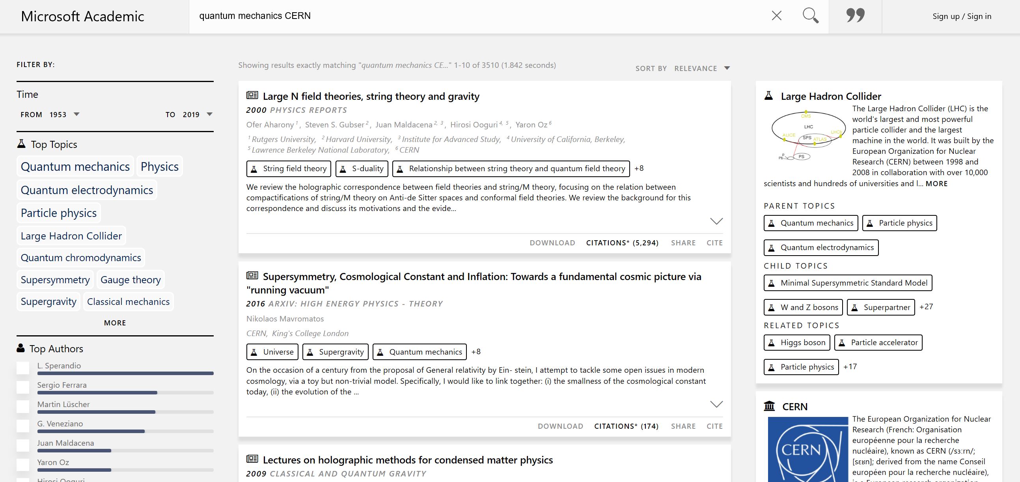Open the SORT BY RELEVANCE dropdown

coord(702,68)
